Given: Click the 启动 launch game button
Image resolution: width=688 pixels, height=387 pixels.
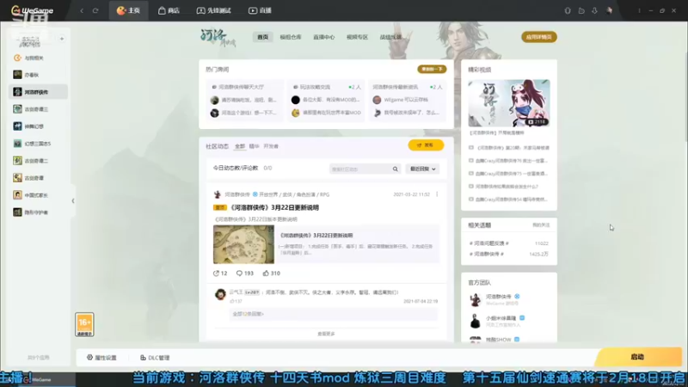Looking at the screenshot, I should pos(637,357).
